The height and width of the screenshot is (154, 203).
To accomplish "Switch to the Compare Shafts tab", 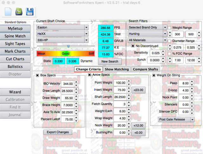I will point(146,69).
